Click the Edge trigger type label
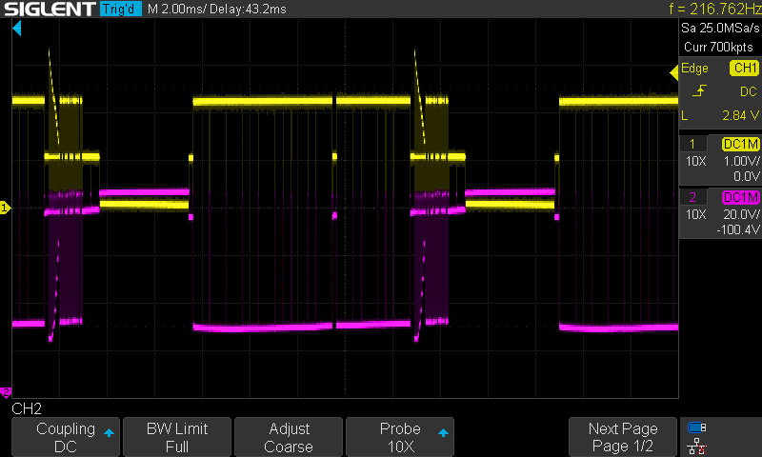Viewport: 762px width, 457px height. [x=694, y=68]
